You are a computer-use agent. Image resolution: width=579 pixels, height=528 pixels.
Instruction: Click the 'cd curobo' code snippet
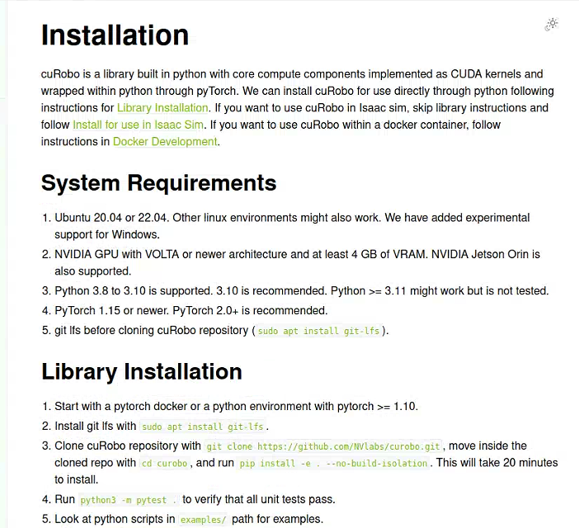165,464
